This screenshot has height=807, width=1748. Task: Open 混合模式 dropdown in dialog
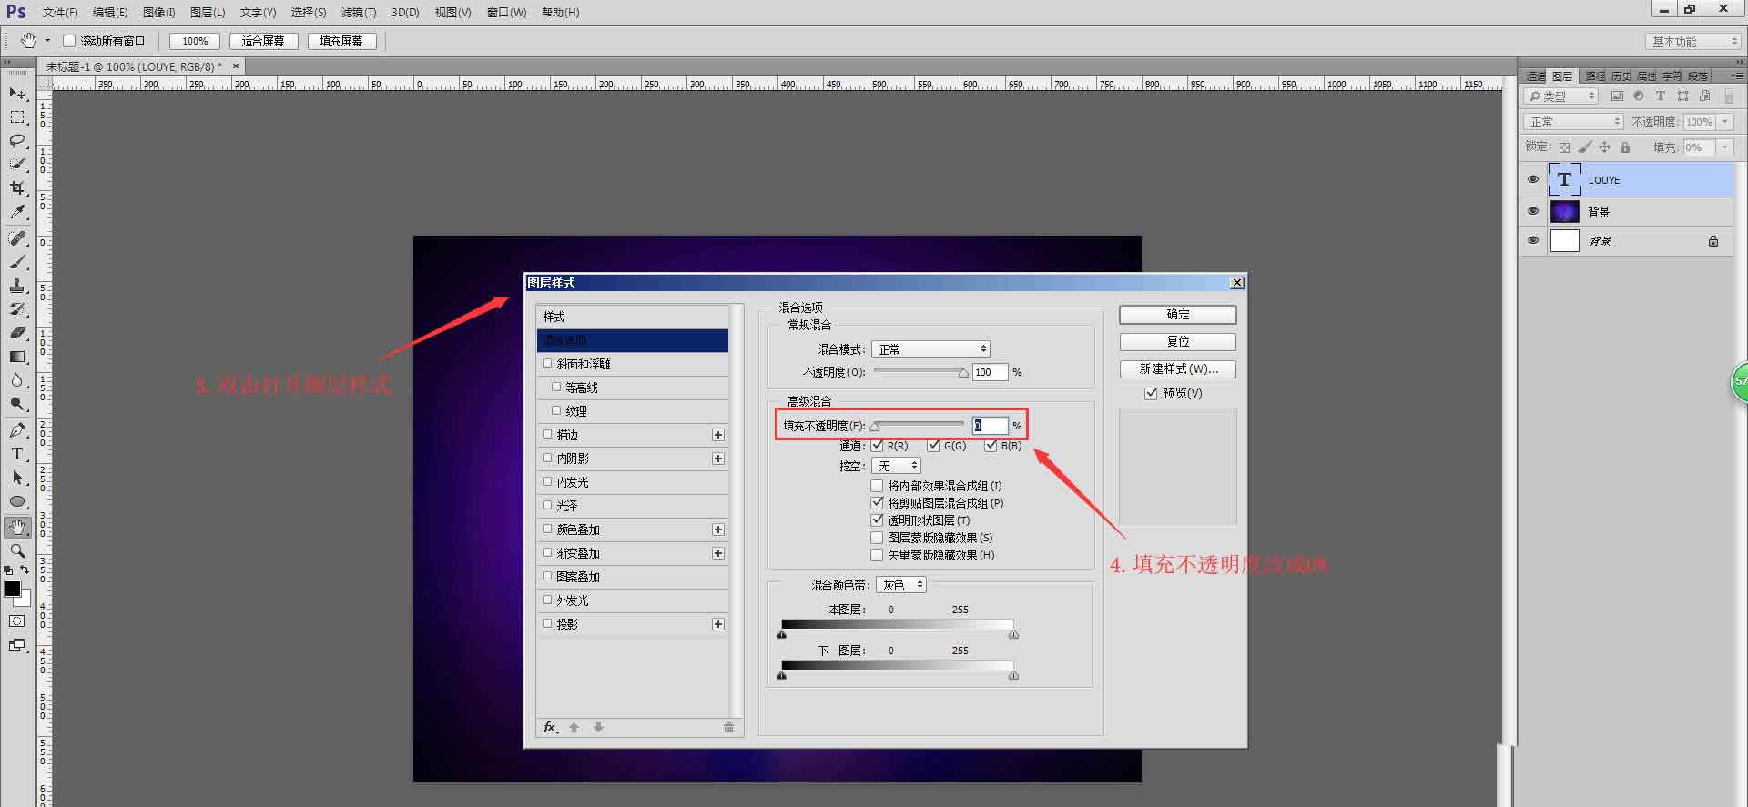point(930,349)
